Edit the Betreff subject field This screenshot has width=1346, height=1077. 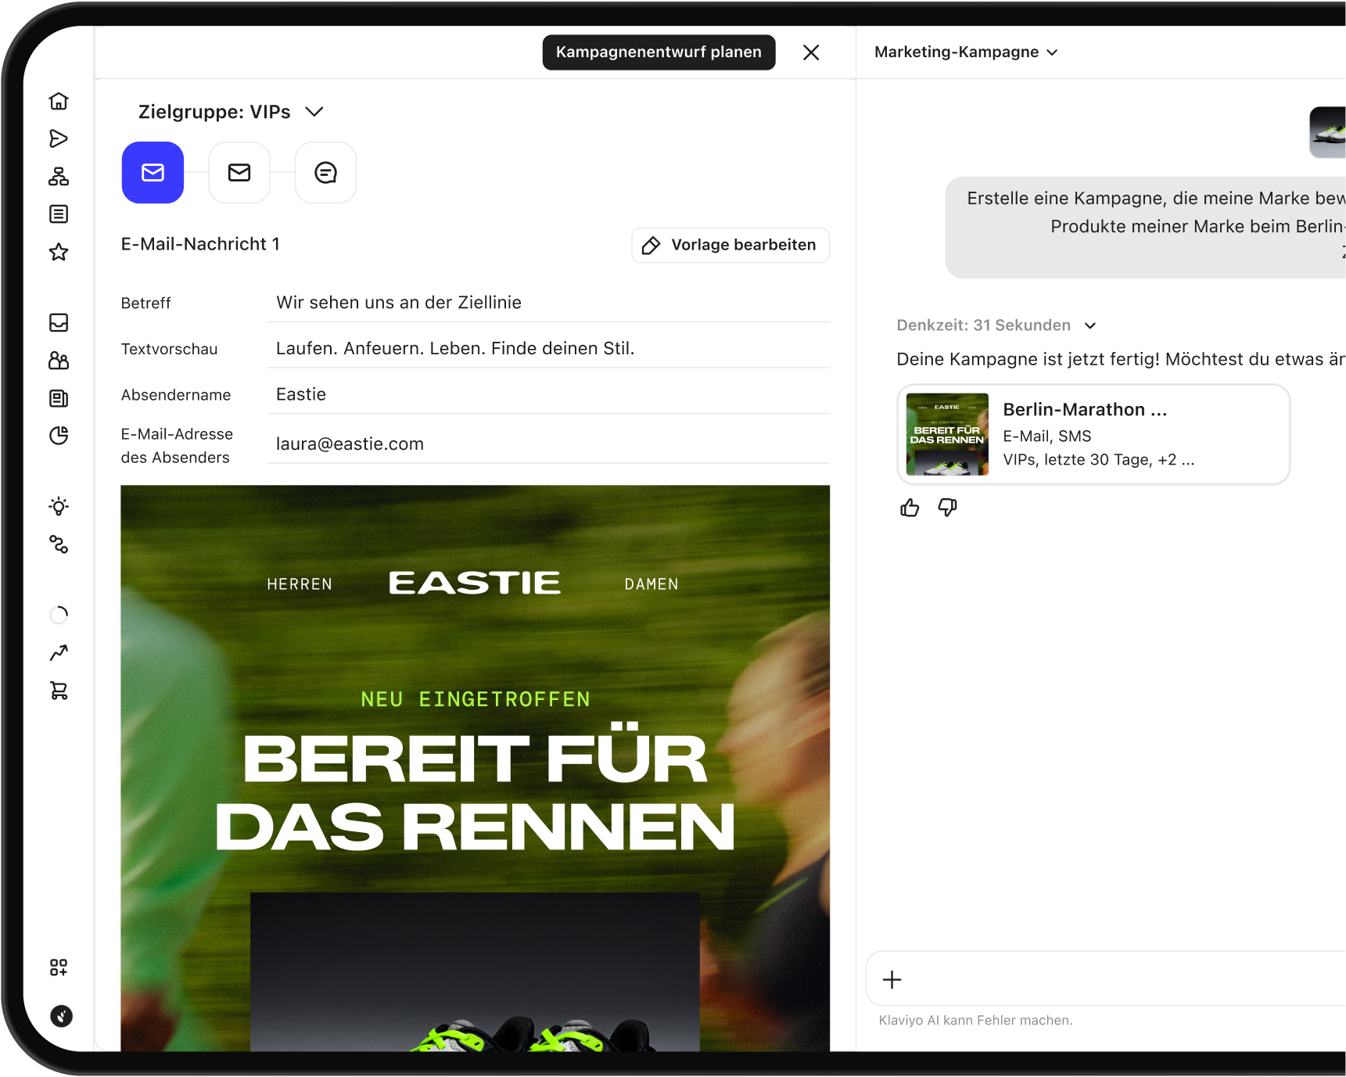point(548,303)
